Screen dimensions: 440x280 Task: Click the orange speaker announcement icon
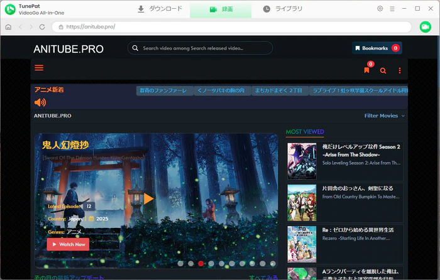(x=40, y=102)
